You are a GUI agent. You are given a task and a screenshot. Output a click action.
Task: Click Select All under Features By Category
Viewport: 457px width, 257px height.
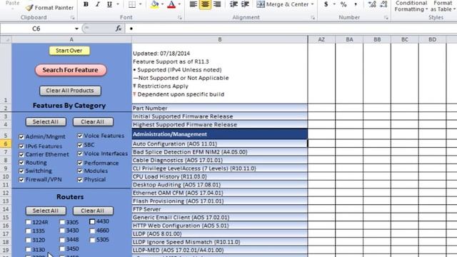pos(46,122)
